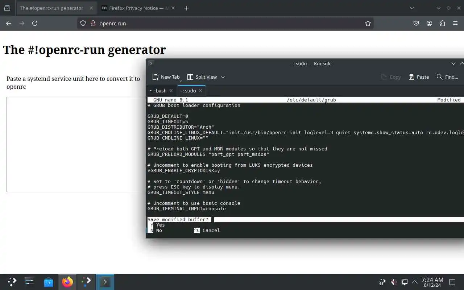Open the tracking protection shield icon

[x=83, y=23]
